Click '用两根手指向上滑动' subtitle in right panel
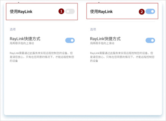The height and width of the screenshot is (121, 166). coord(102,43)
